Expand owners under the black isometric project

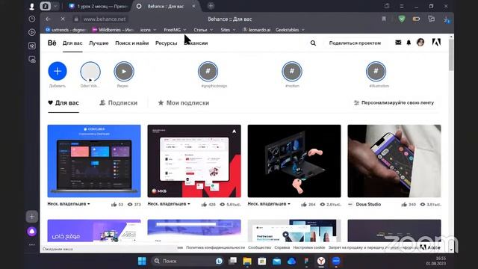click(x=269, y=204)
